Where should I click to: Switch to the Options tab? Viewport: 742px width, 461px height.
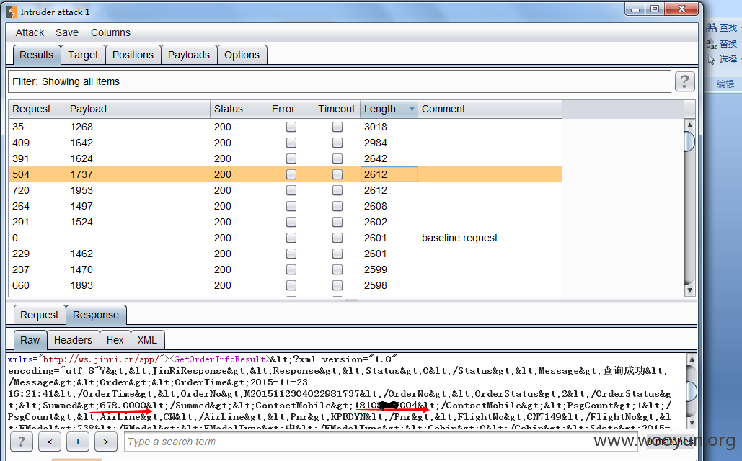pos(242,55)
